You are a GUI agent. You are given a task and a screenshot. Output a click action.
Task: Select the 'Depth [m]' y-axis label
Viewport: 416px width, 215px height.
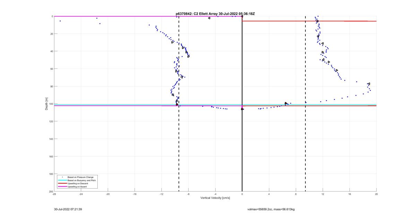pyautogui.click(x=46, y=104)
